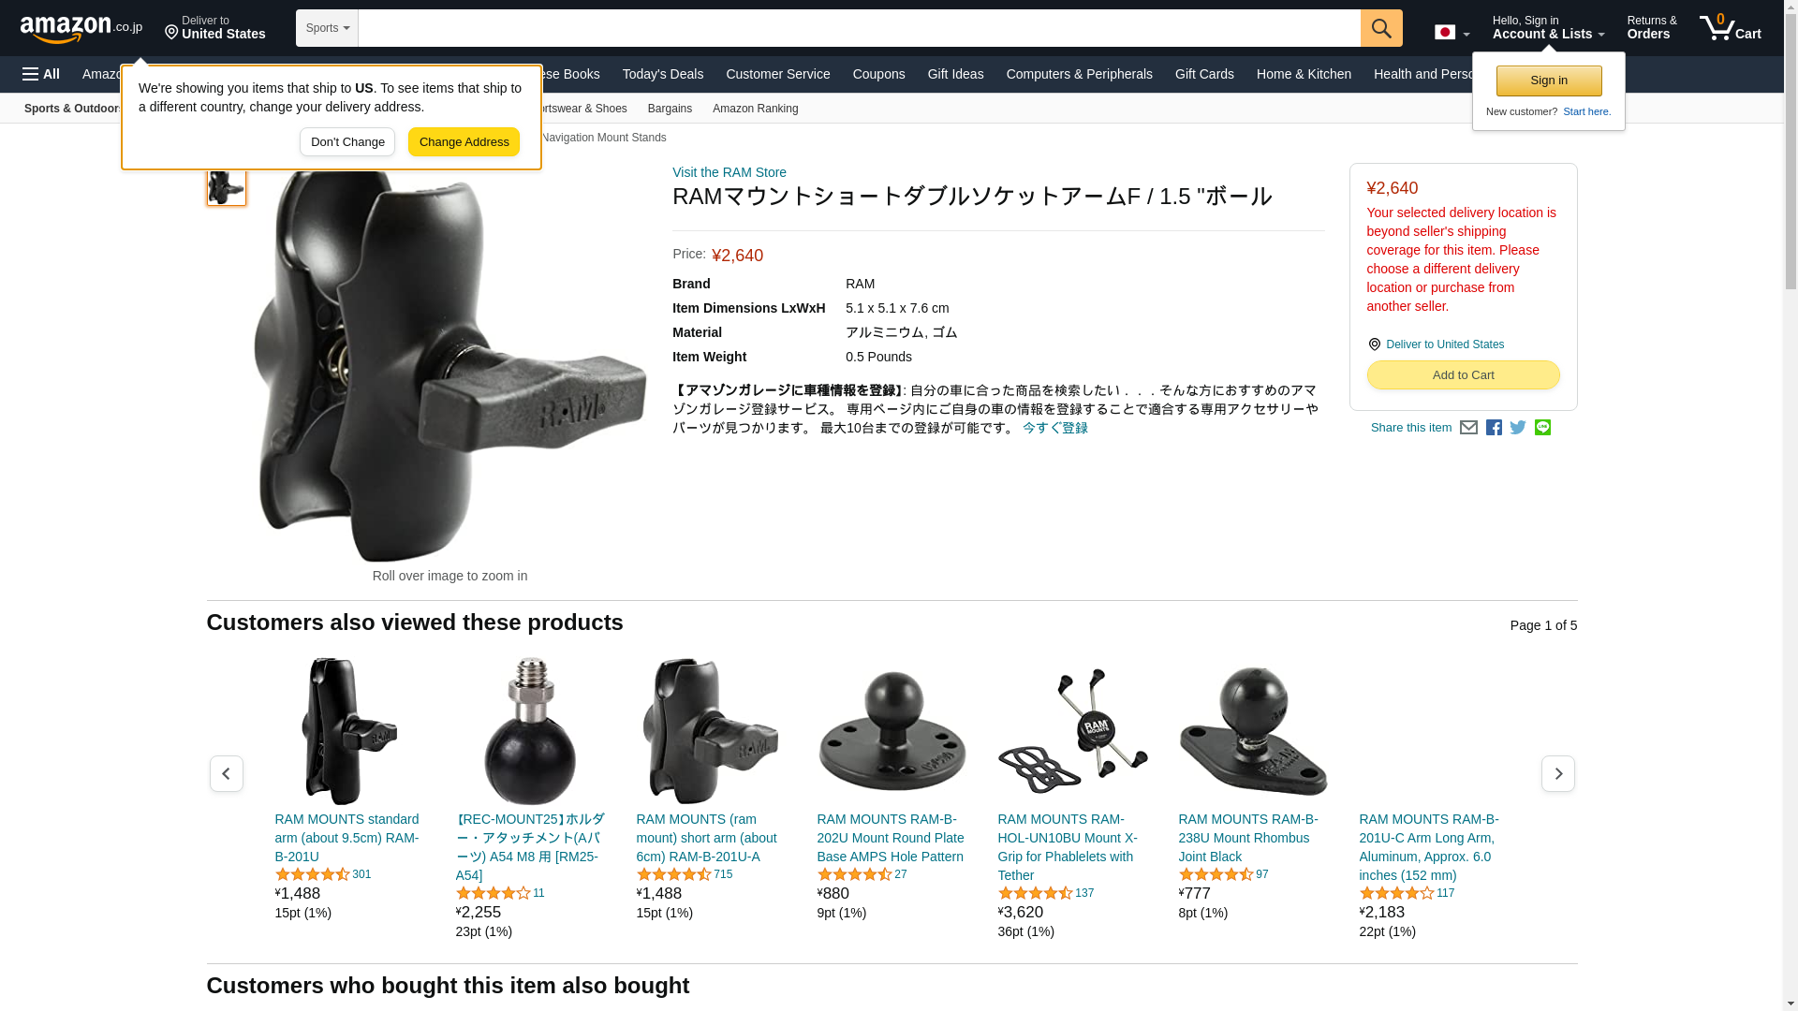
Task: Open Today's Deals from navigation bar
Action: pyautogui.click(x=663, y=74)
